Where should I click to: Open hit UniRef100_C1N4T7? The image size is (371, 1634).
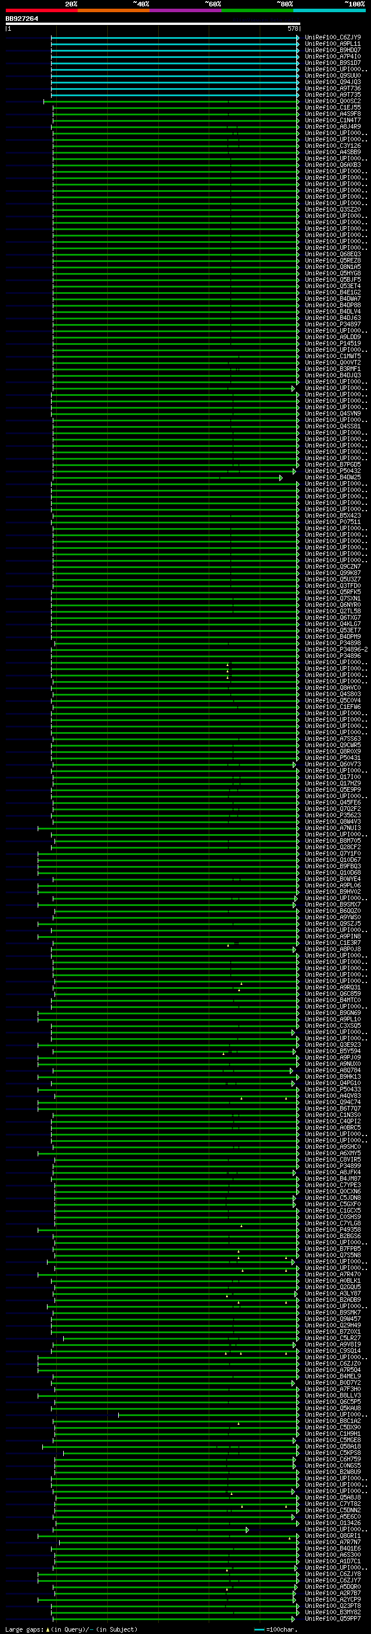[333, 121]
